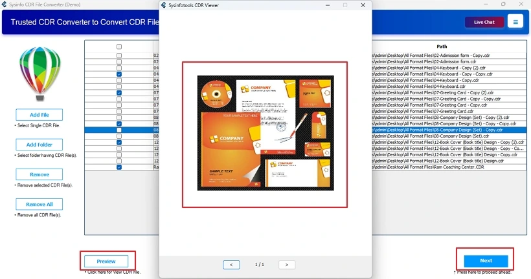This screenshot has height=279, width=531.
Task: Check the 12-Book Cover (Book title) Design.cdr checkbox
Action: pos(119,161)
